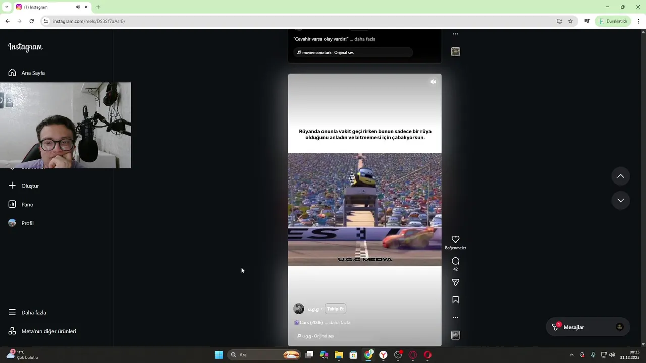The width and height of the screenshot is (646, 363).
Task: Click the reel video to pause playback
Action: click(x=364, y=209)
